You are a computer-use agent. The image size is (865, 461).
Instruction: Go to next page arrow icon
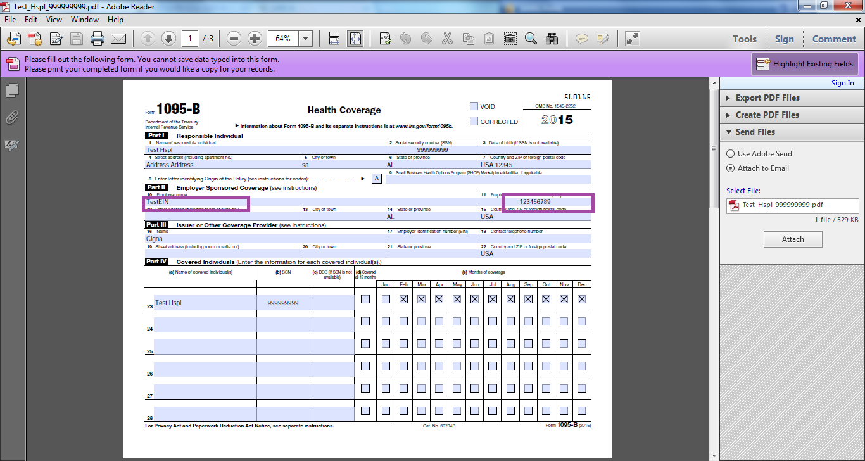coord(168,39)
